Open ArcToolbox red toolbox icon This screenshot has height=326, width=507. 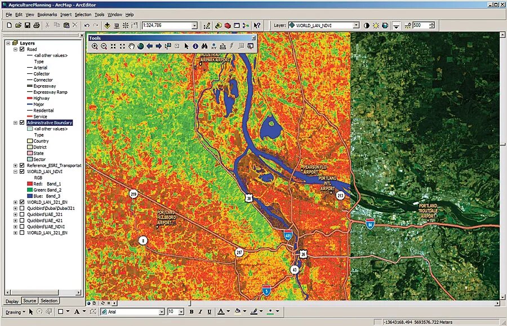[x=228, y=25]
